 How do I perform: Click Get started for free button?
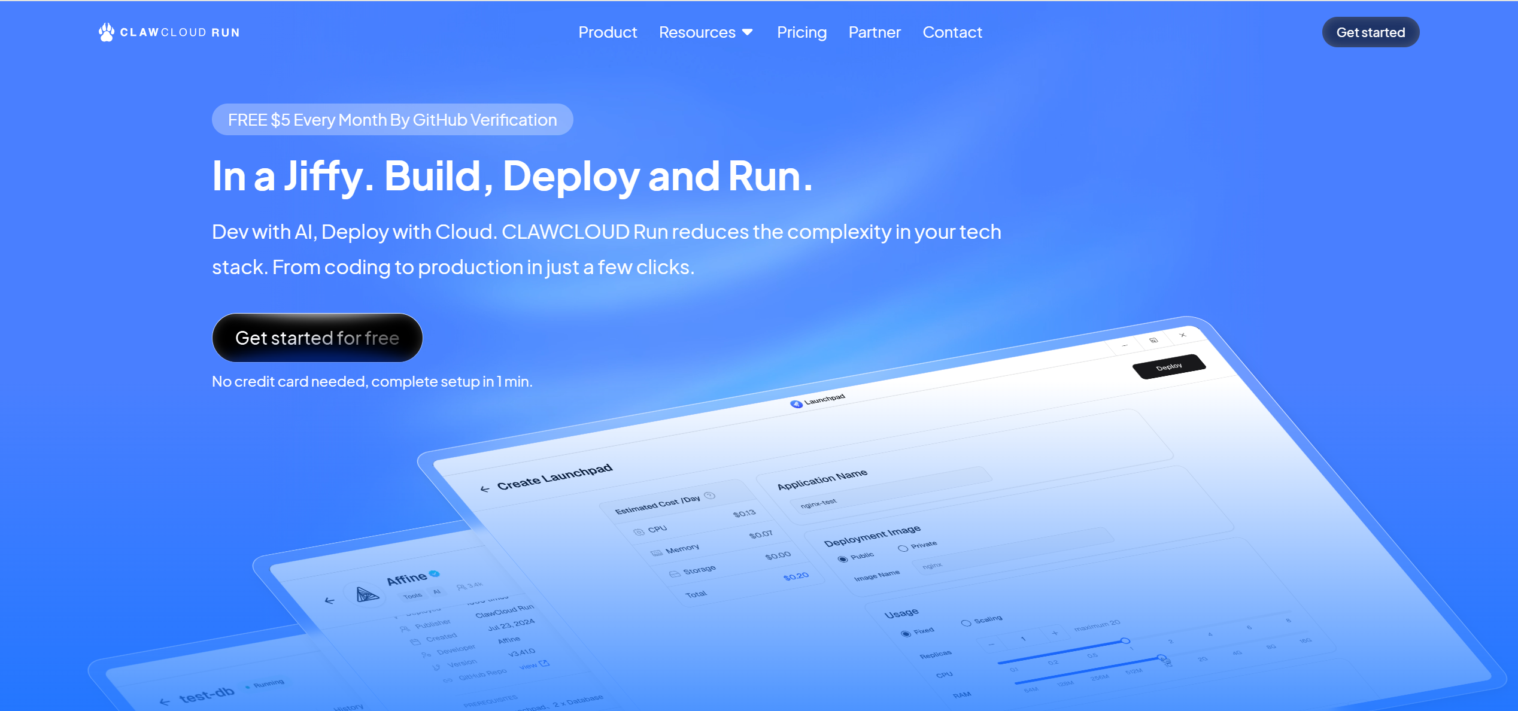pyautogui.click(x=317, y=338)
